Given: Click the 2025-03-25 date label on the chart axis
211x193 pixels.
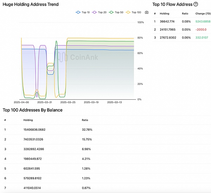Looking at the screenshot, I should (x=68, y=102).
